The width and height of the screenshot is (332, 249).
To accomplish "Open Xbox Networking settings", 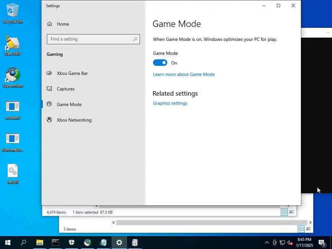I will (x=69, y=120).
